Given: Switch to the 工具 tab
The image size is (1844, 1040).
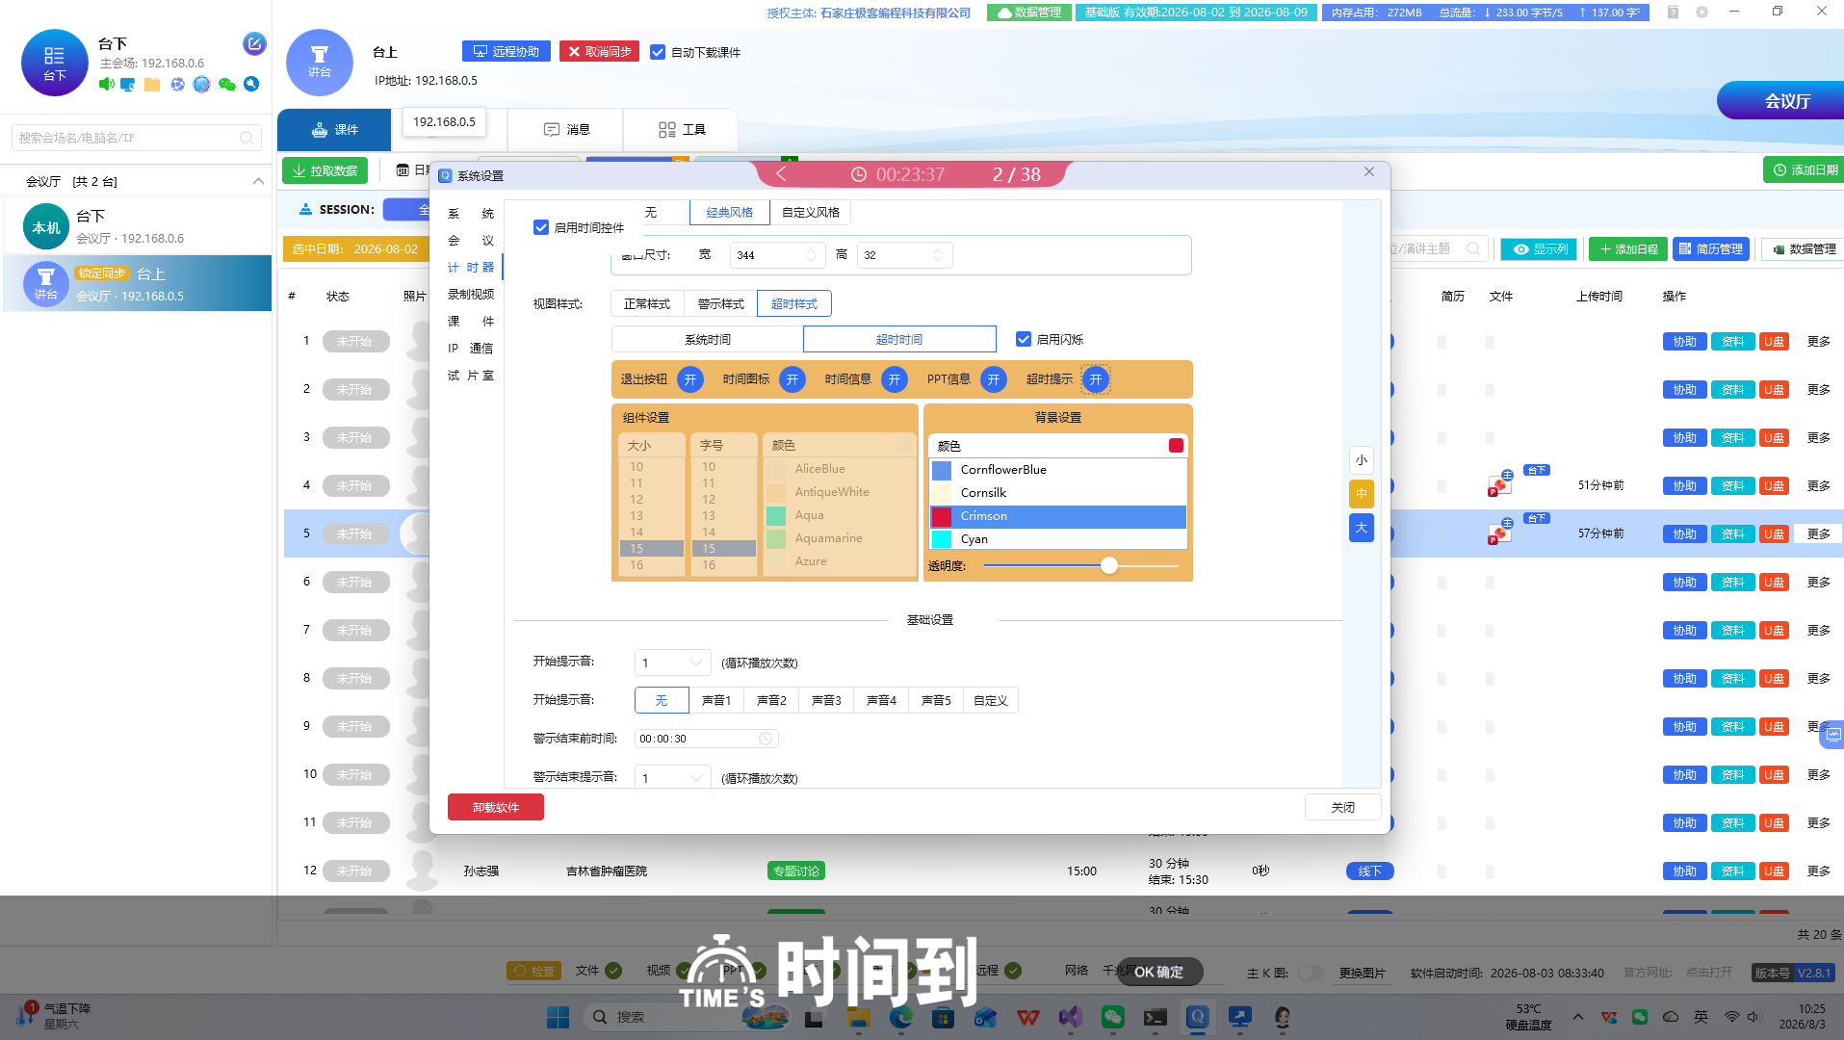Looking at the screenshot, I should pos(682,130).
